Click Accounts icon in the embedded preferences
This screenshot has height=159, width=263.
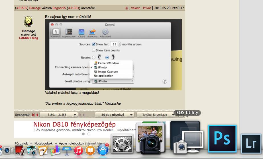pyautogui.click(x=92, y=33)
